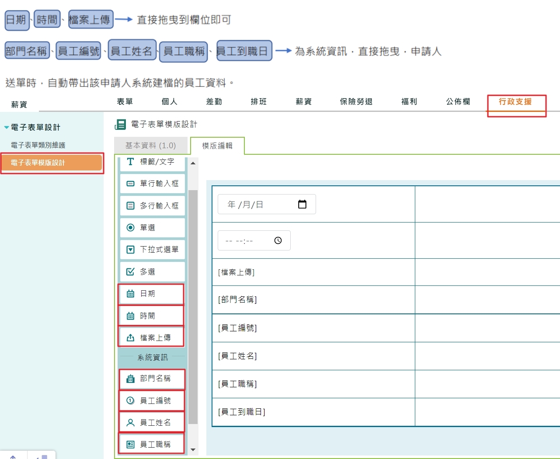
Task: Select the 員工編號 info component
Action: pos(151,400)
